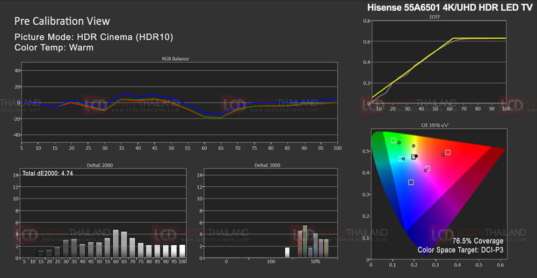Click the blue target square on CIE diagram
Viewport: 537px width, 278px height.
tap(411, 182)
